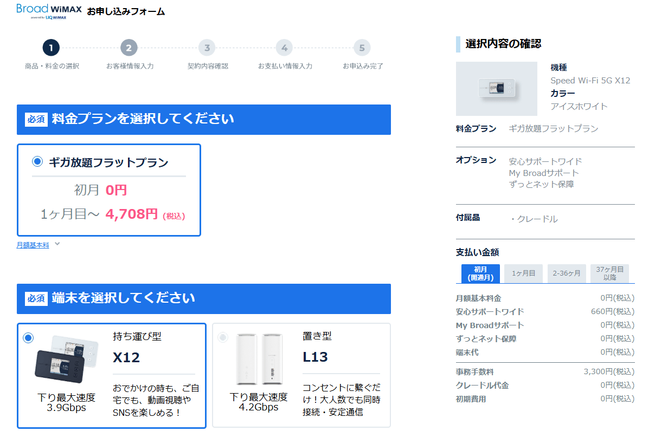Switch to the 2-36ヶ月 payment tab
This screenshot has width=655, height=431.
[x=567, y=273]
